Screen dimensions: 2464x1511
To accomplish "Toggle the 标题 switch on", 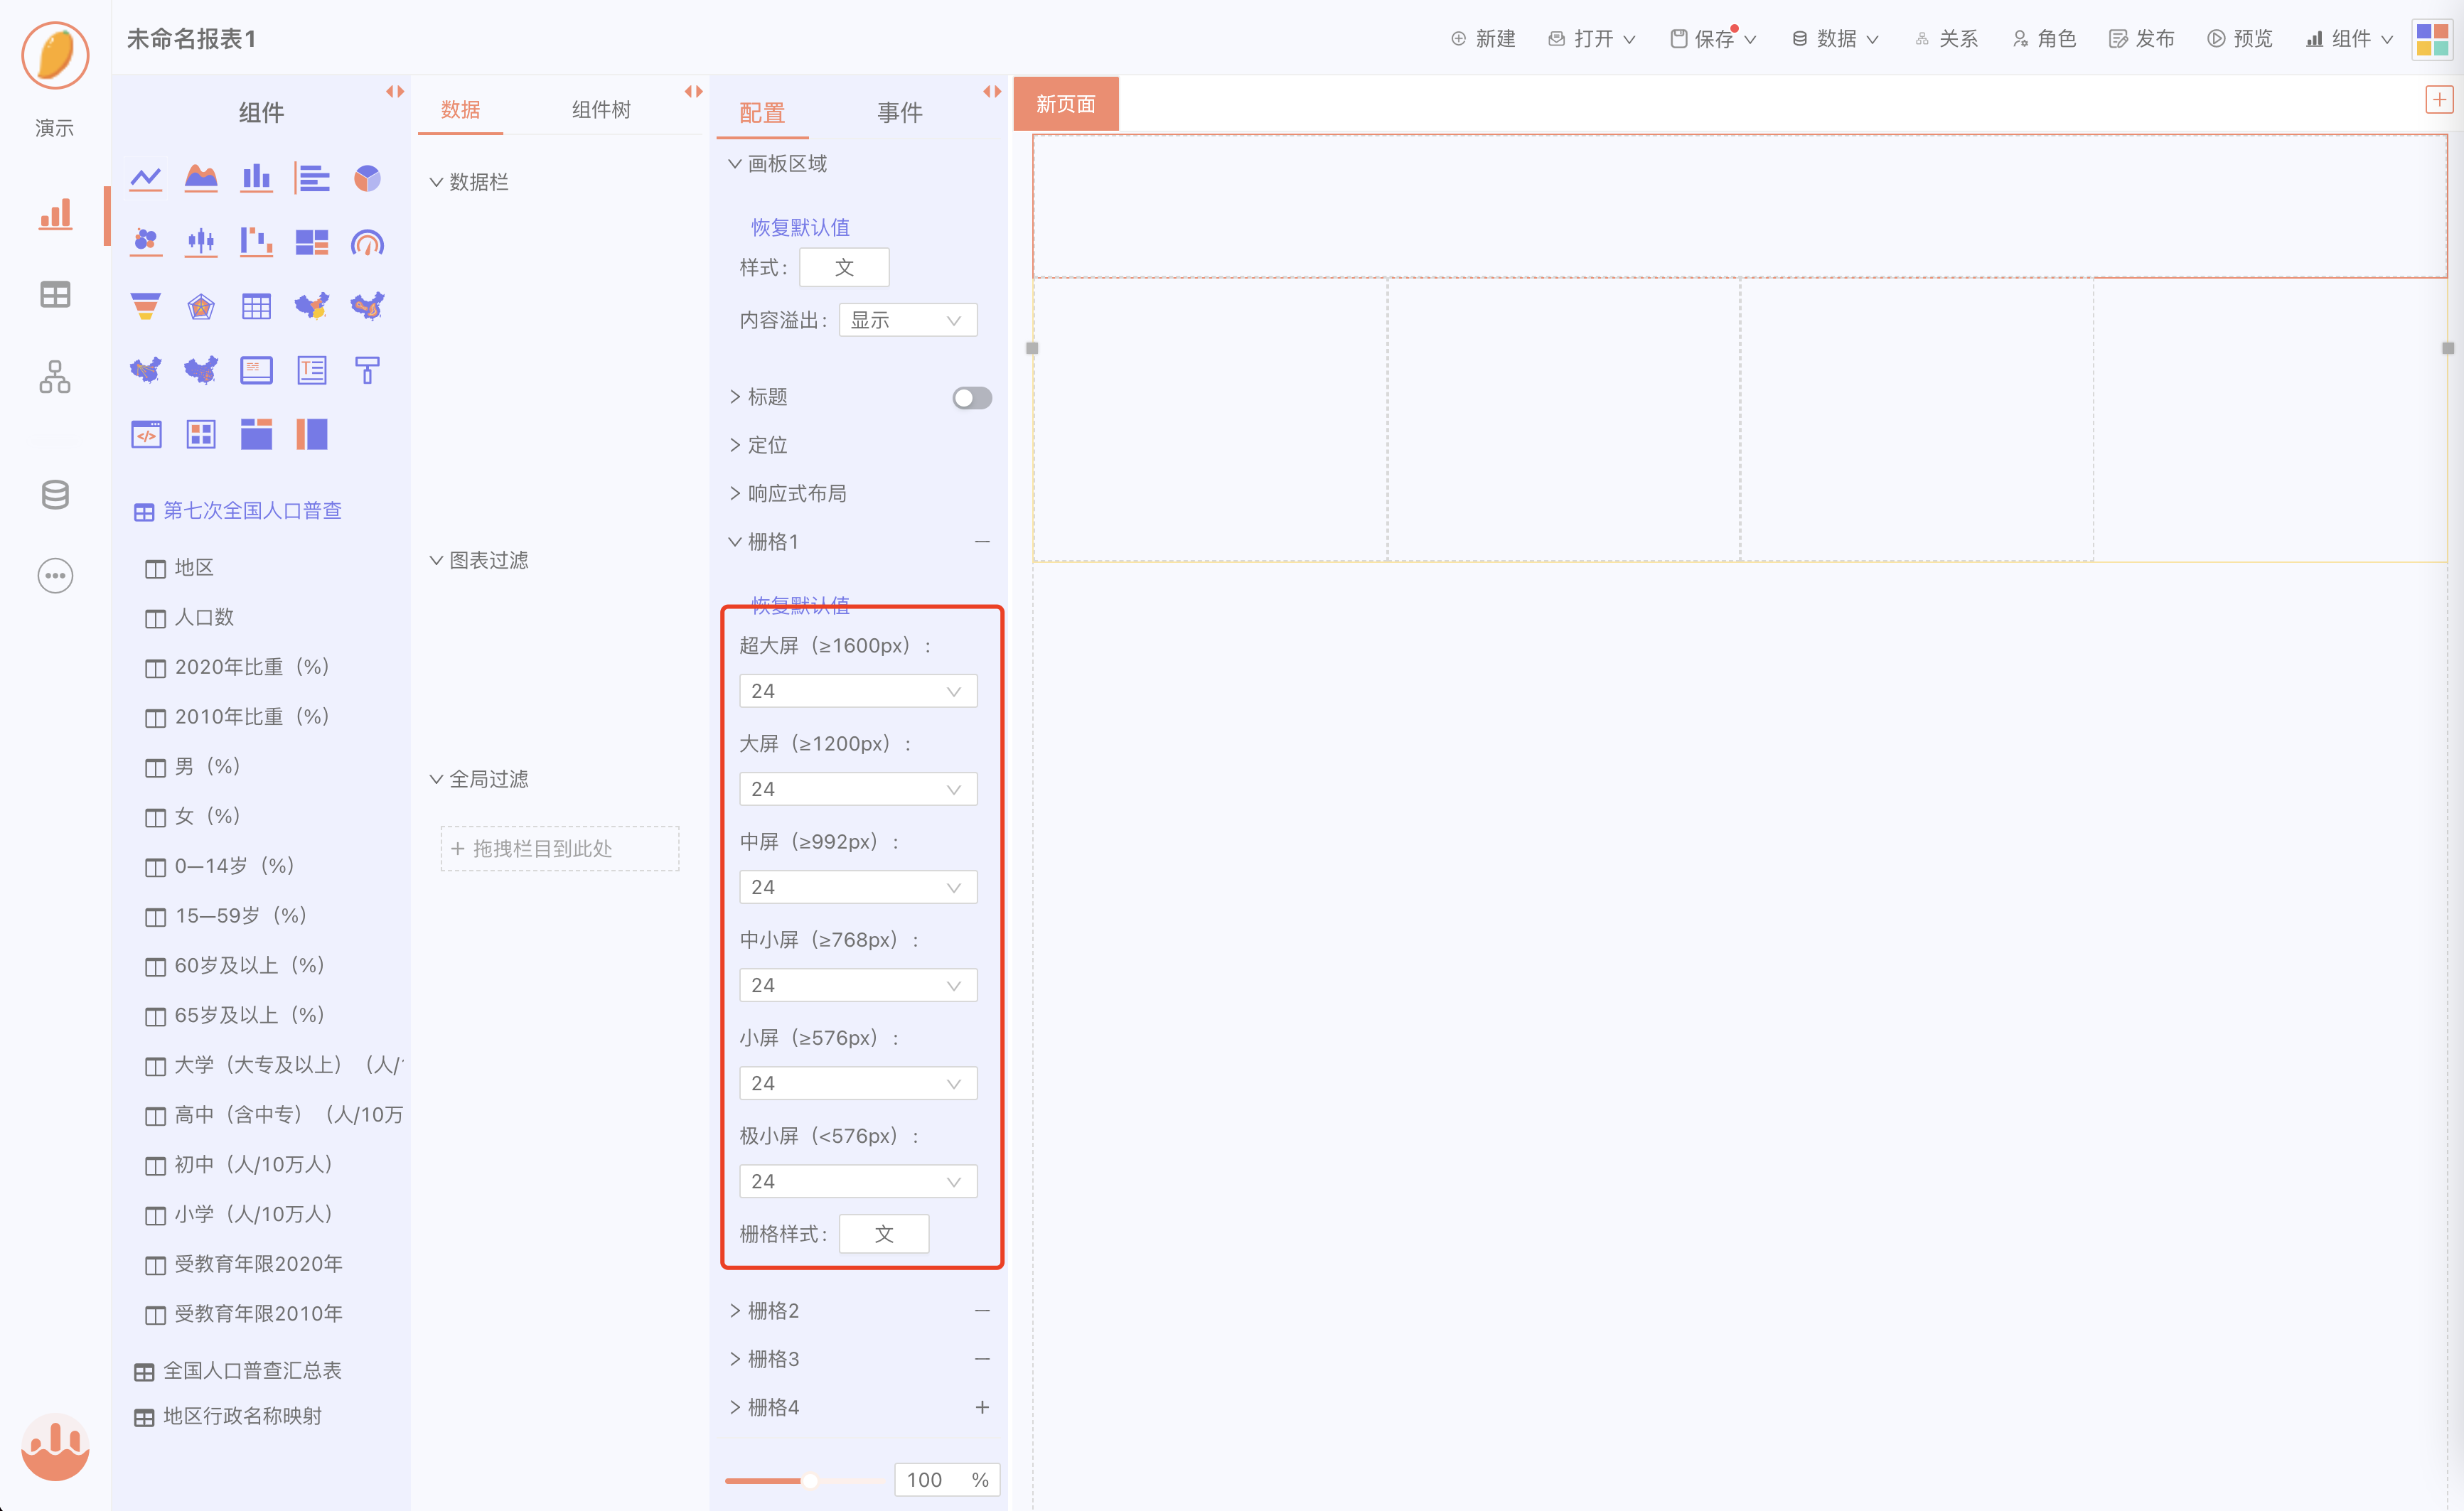I will tap(972, 398).
